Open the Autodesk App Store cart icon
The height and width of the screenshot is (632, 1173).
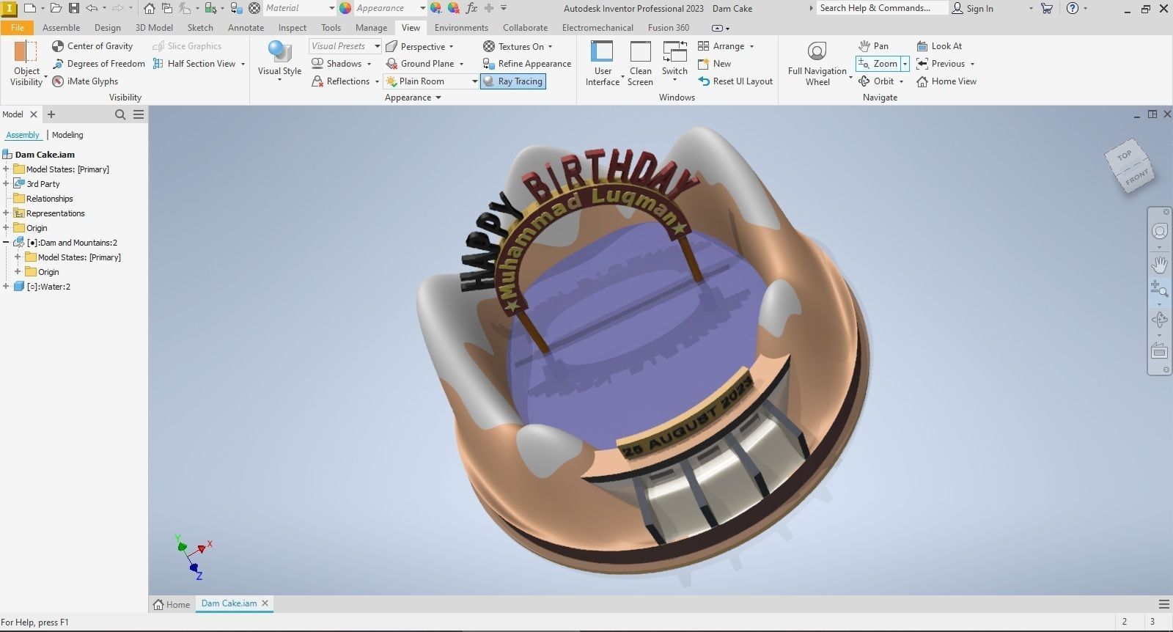pos(1046,8)
